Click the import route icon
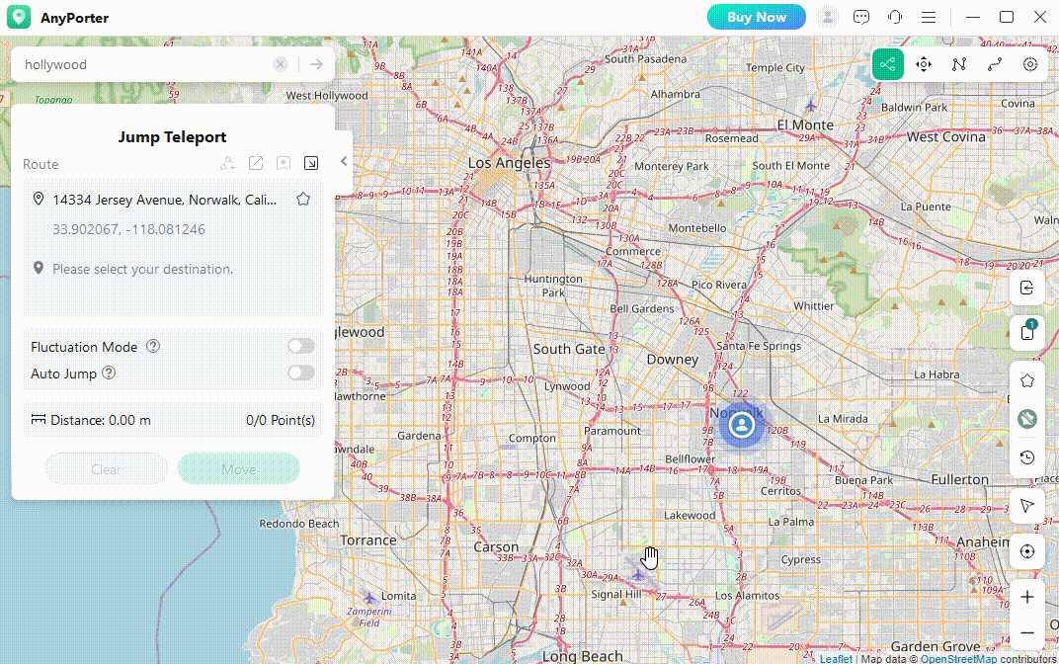 point(311,163)
